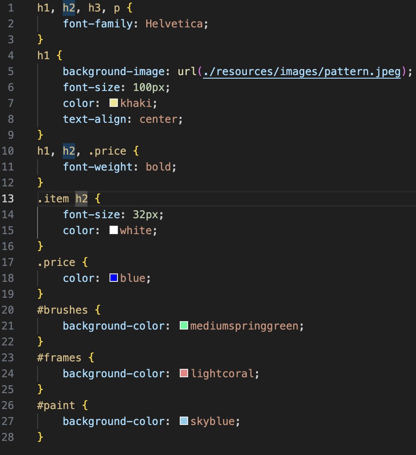Click the blue color swatch
The width and height of the screenshot is (416, 455).
click(113, 278)
